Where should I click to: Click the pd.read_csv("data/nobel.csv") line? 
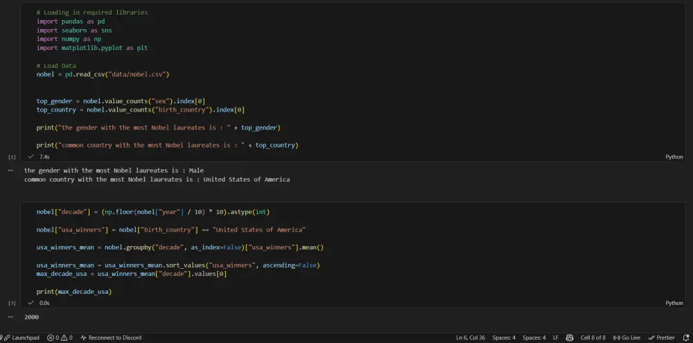point(103,74)
